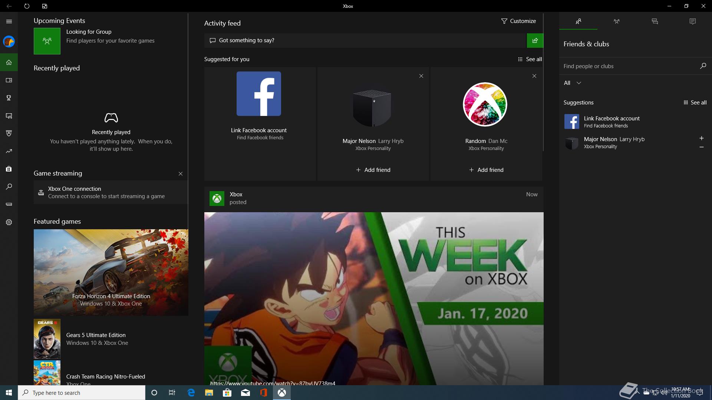Share post with the green share button
Screen dimensions: 712x400
coord(535,40)
